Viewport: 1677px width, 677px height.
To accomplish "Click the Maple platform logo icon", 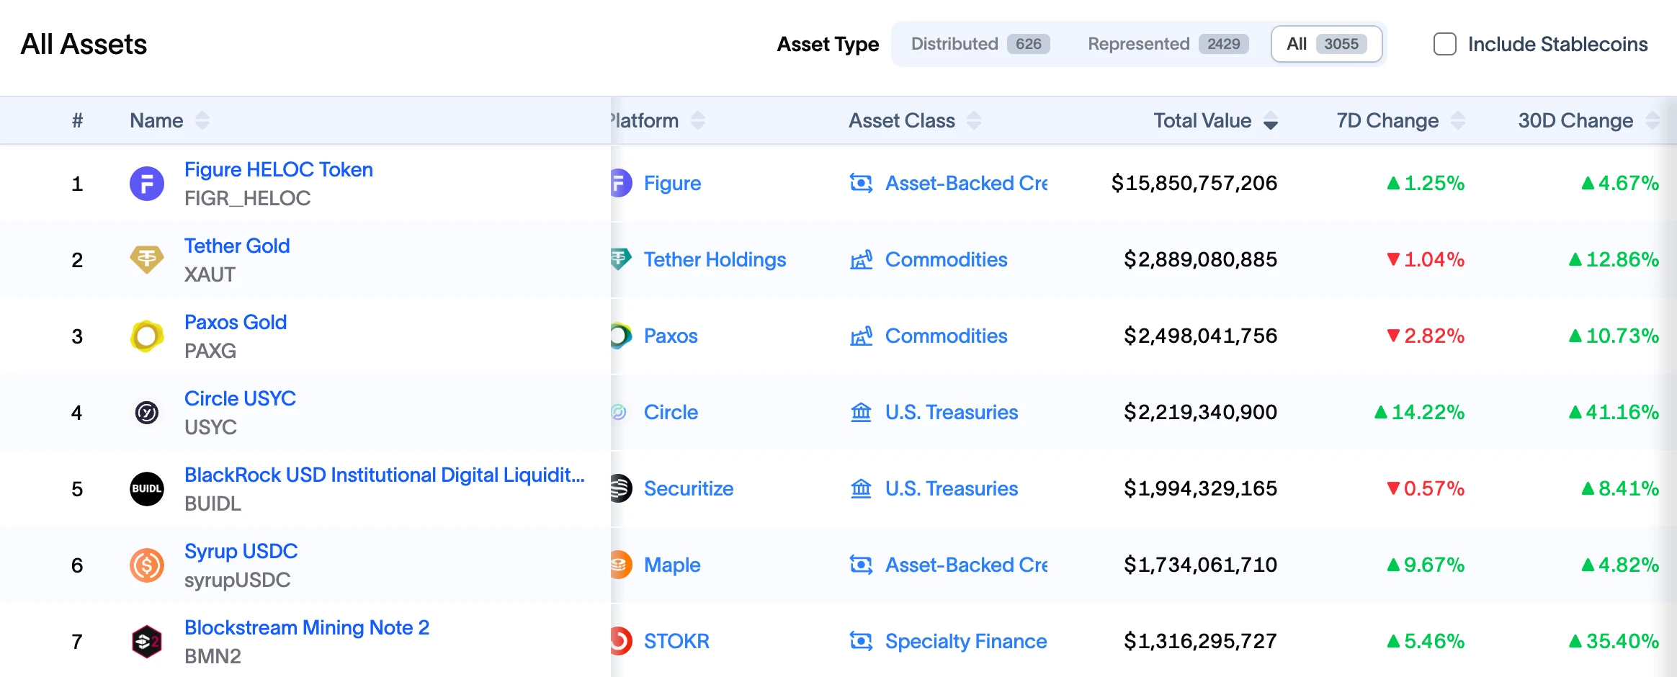I will pos(621,565).
